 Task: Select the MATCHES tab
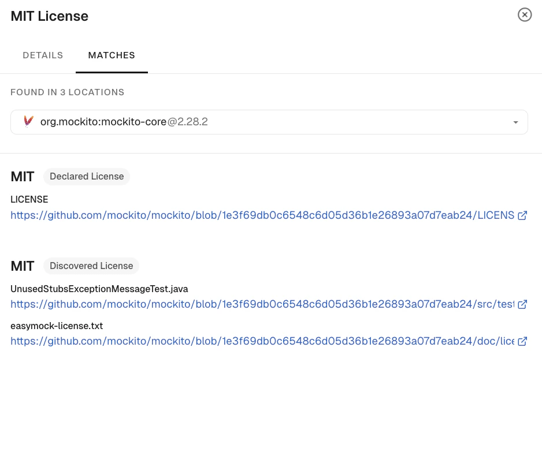(x=112, y=55)
